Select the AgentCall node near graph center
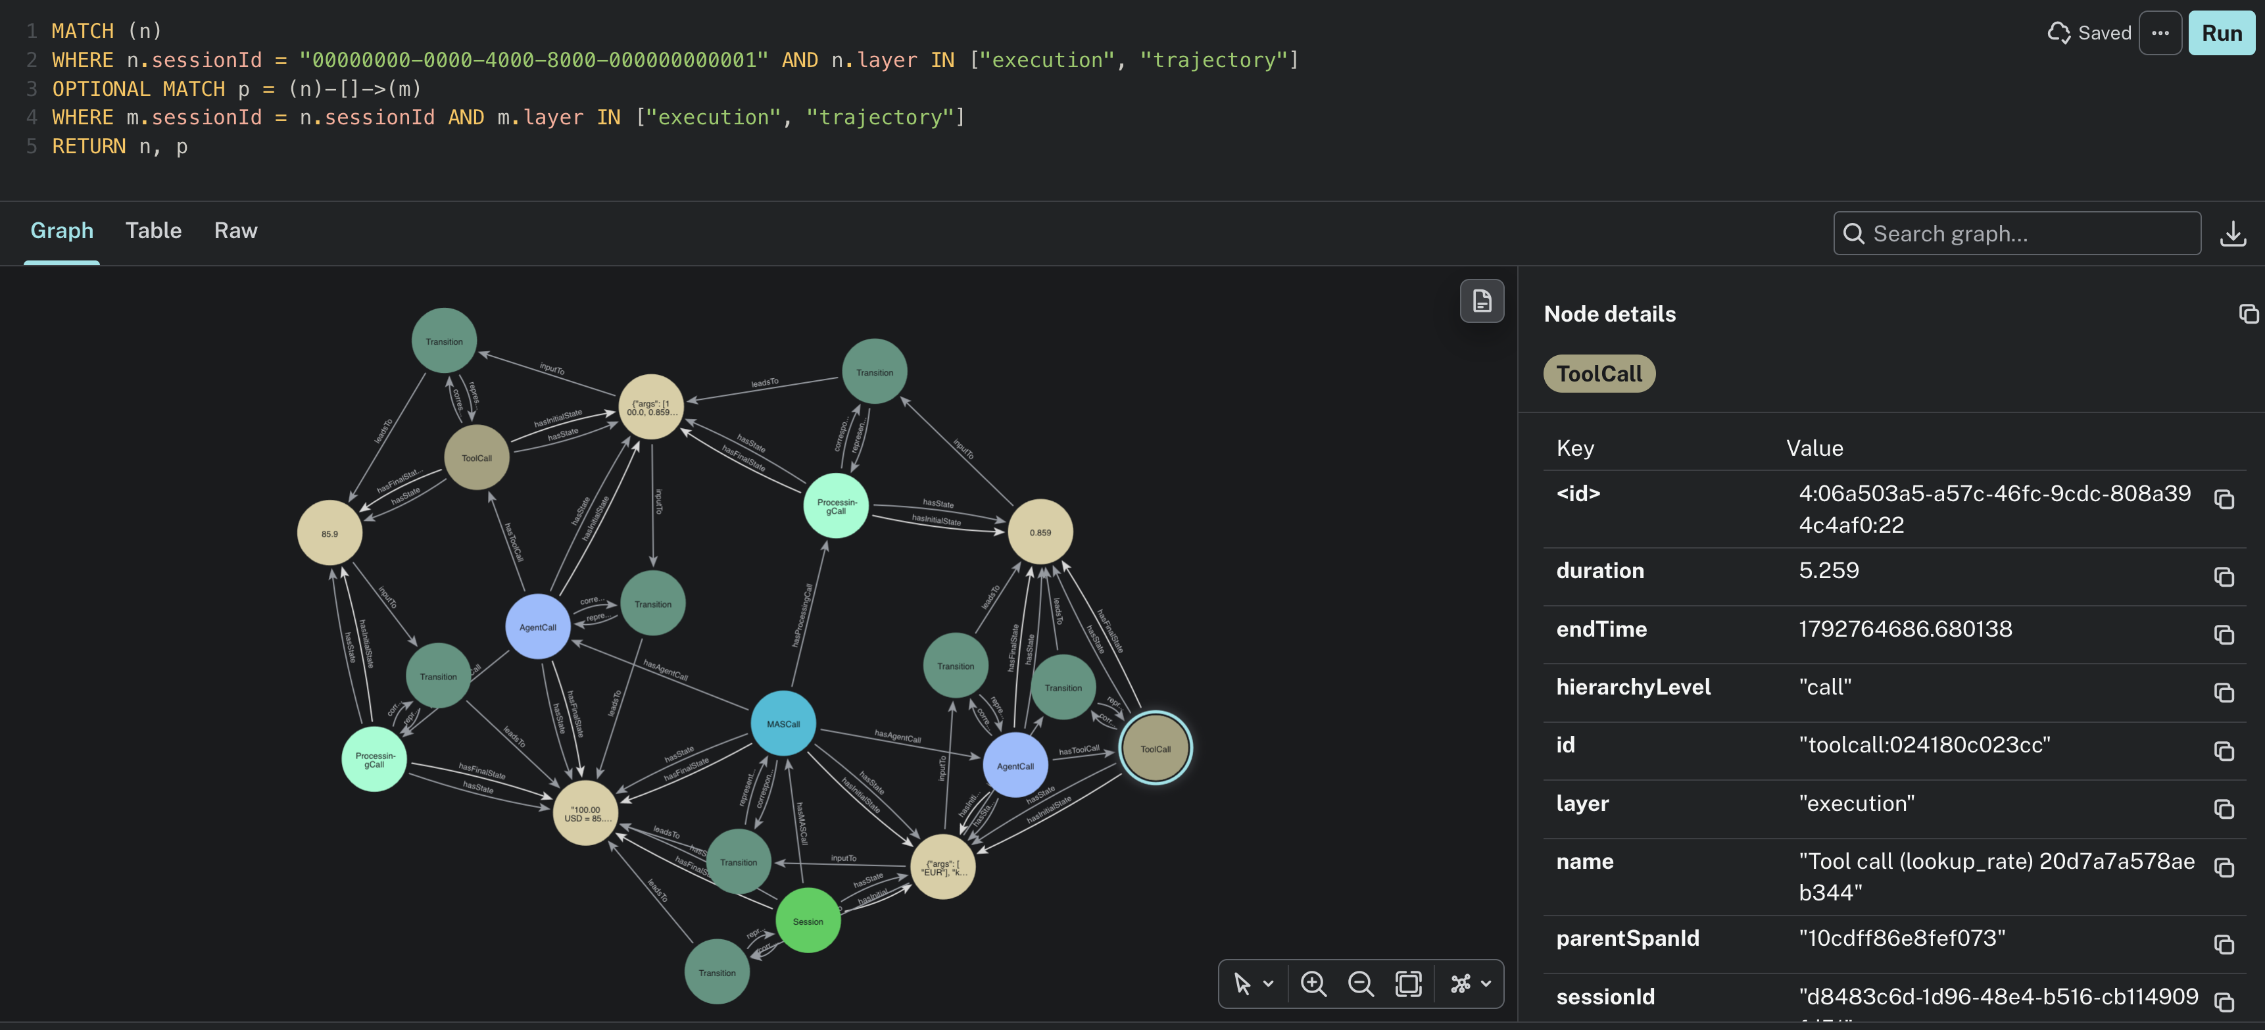 [538, 627]
